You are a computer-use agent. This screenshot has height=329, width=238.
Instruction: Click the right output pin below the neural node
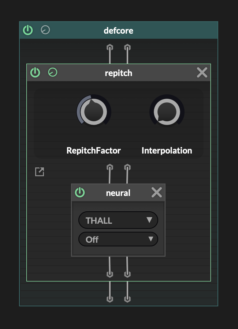tap(127, 274)
